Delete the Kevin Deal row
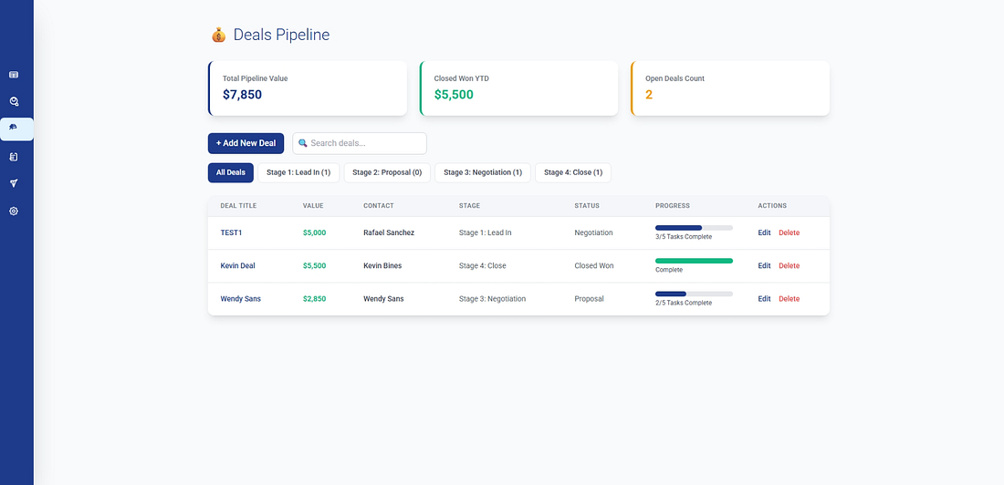 pos(789,265)
